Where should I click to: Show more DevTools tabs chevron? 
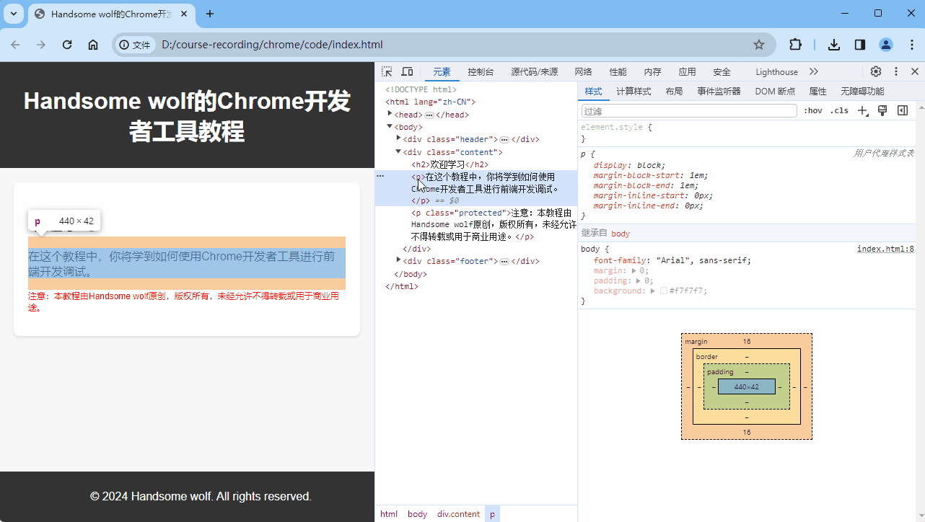point(814,71)
